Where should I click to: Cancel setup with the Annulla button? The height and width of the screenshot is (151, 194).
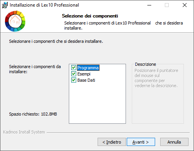[174, 142]
